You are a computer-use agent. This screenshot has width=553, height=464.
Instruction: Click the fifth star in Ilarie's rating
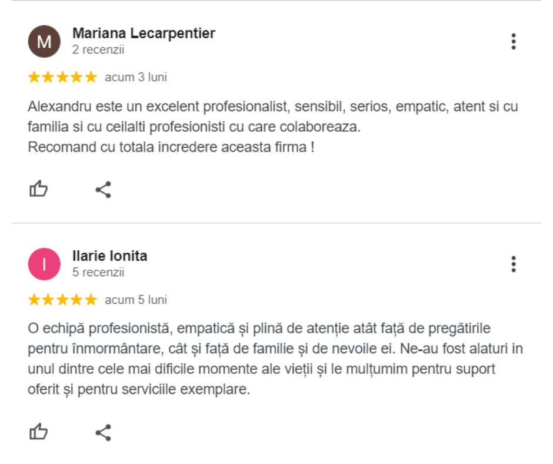coord(89,299)
